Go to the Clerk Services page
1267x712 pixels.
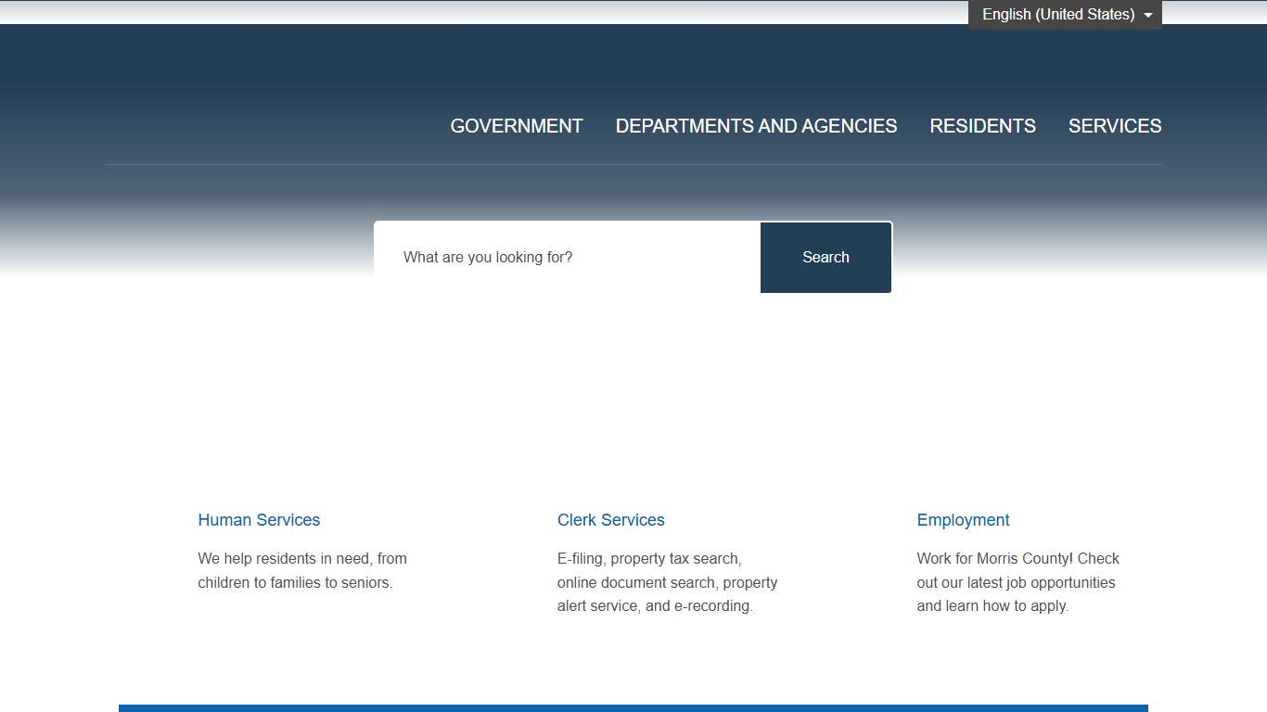(x=610, y=520)
